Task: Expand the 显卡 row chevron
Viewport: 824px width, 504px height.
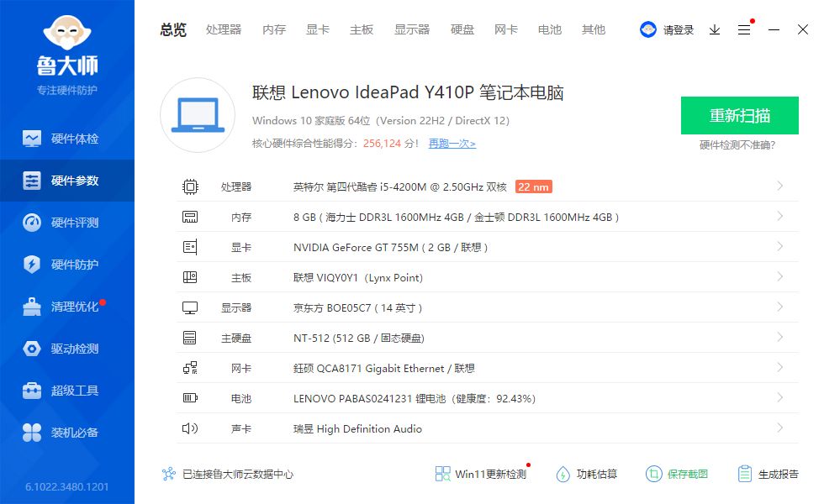Action: [x=780, y=246]
